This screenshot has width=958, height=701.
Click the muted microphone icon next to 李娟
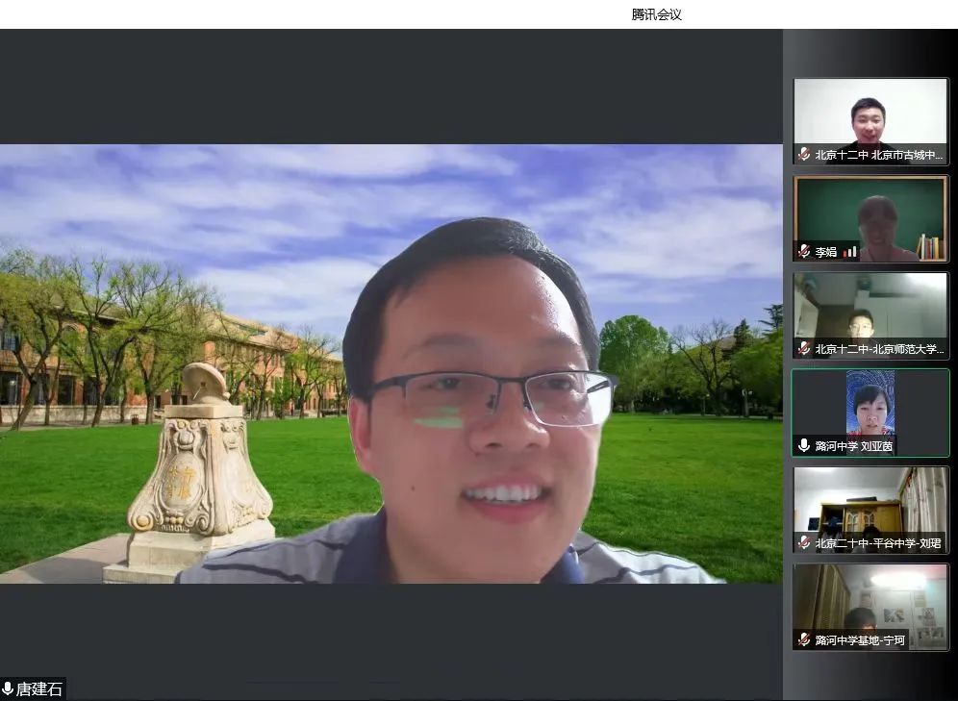804,252
